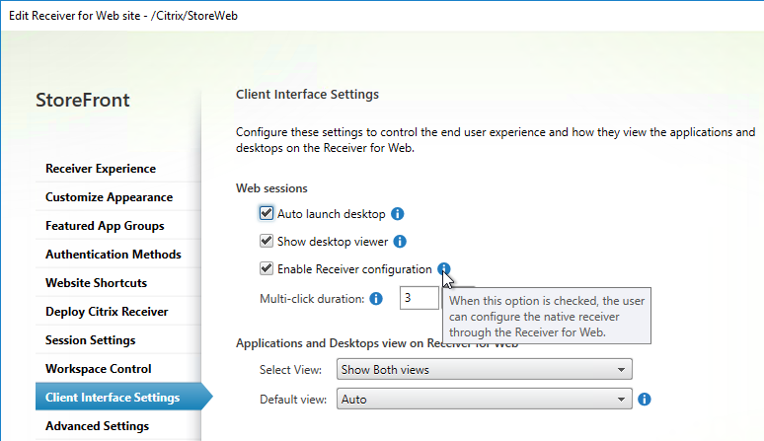
Task: Click arrow of Show Both views combo box
Action: pos(621,370)
